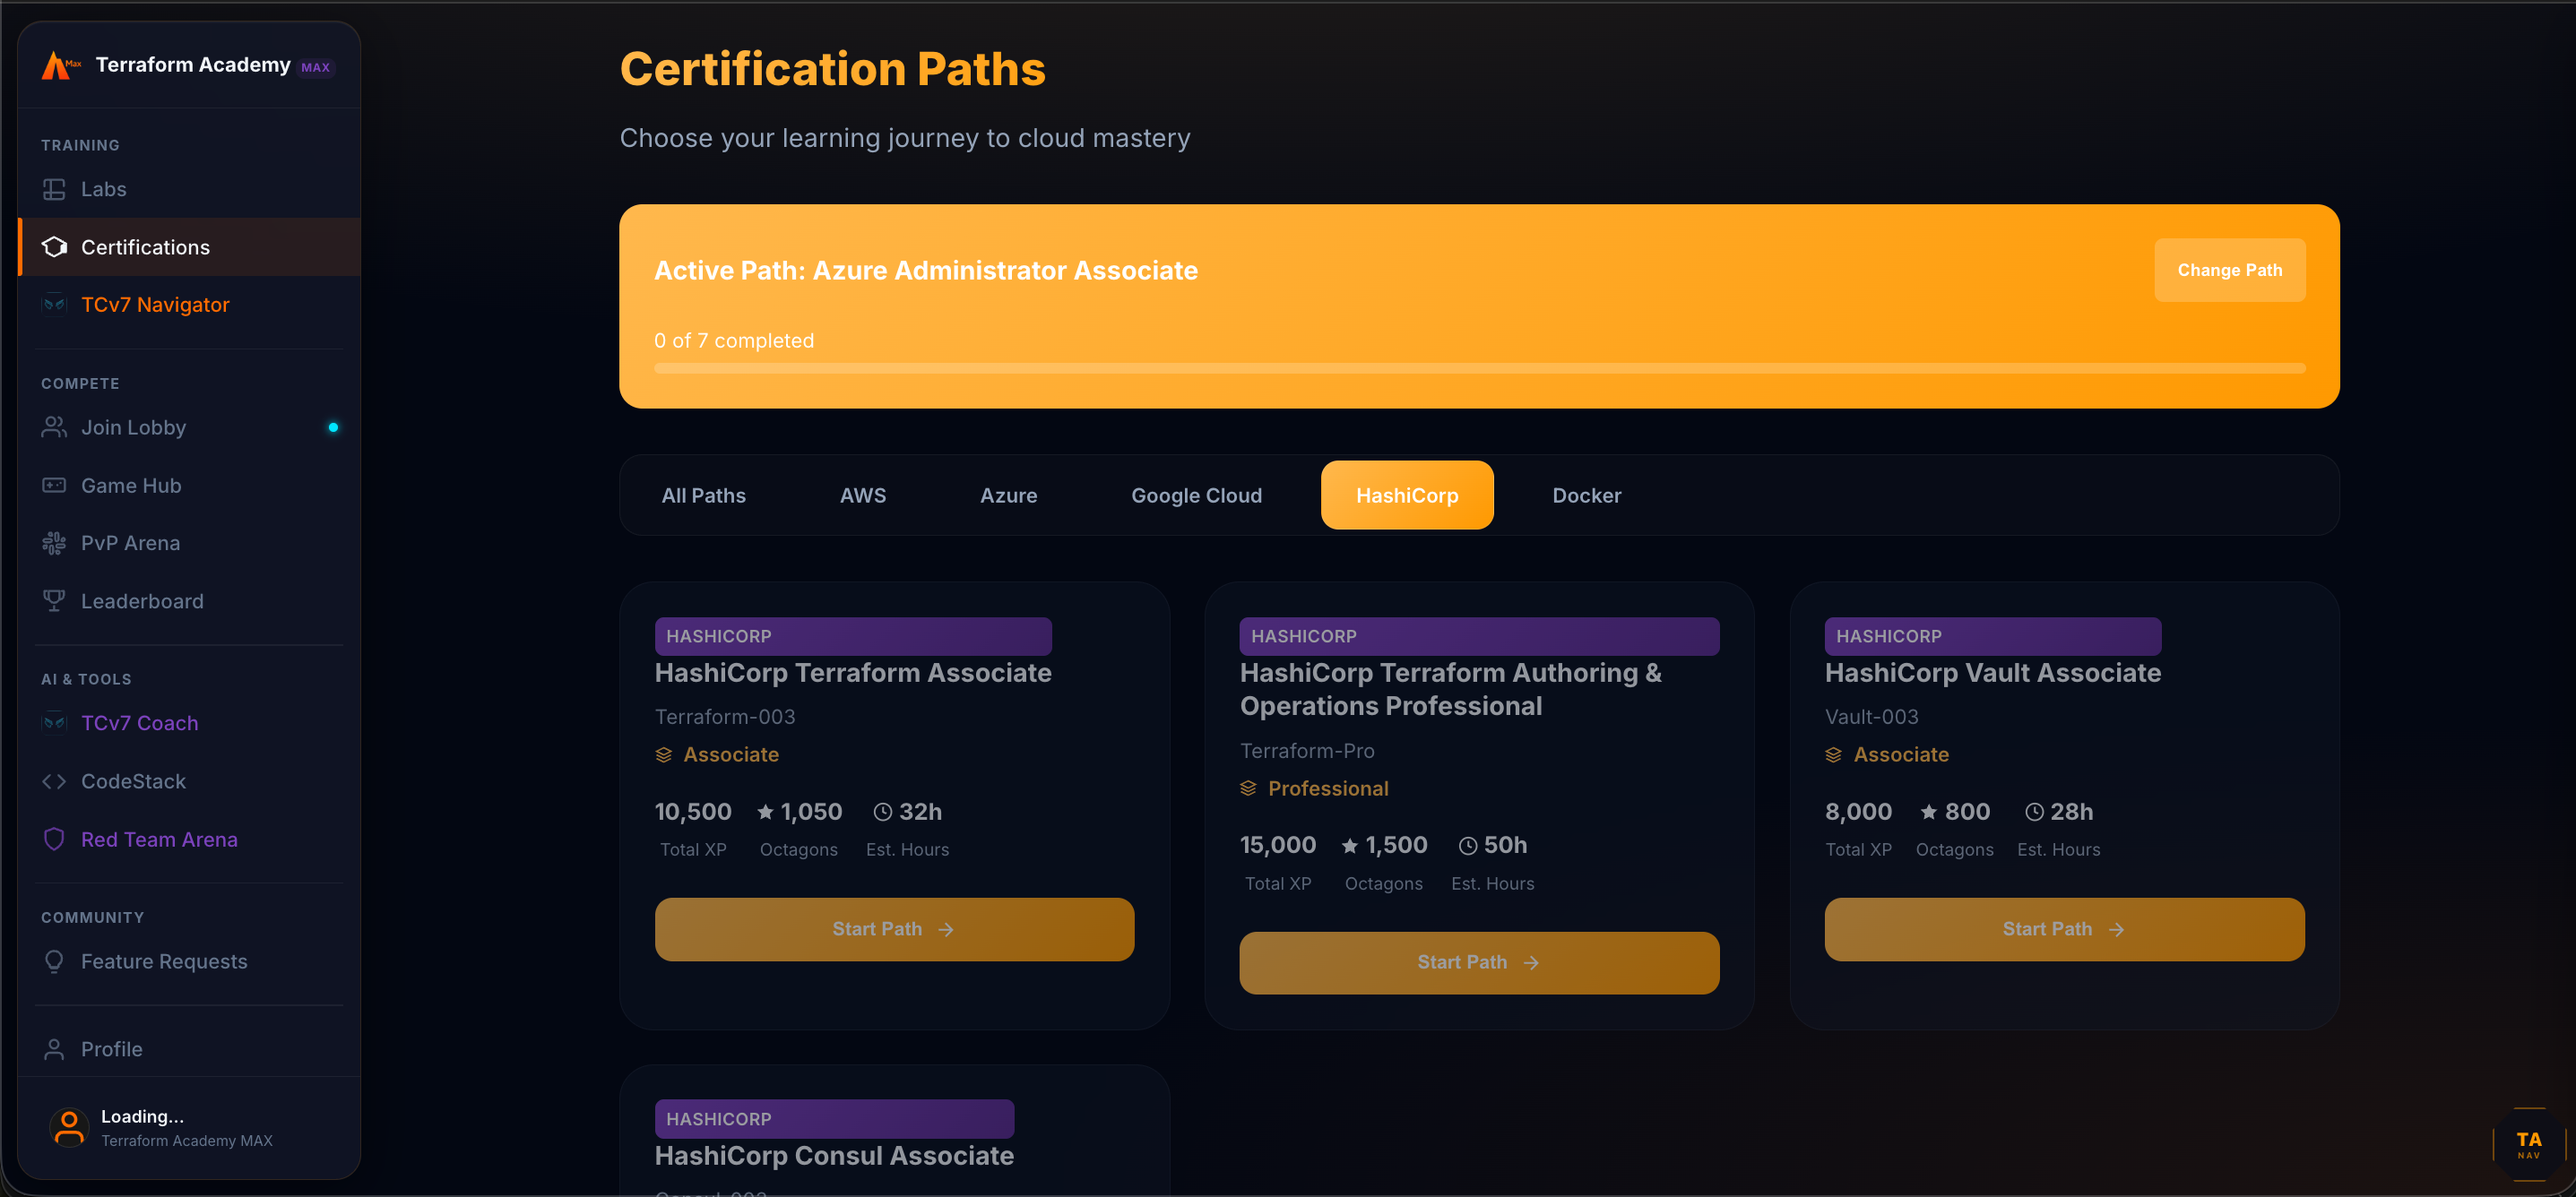Open CodeStack tool
Image resolution: width=2576 pixels, height=1197 pixels.
pos(189,781)
